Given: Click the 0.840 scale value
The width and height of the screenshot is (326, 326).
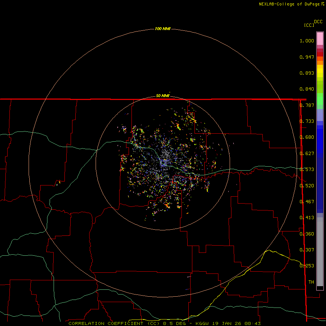Looking at the screenshot, I should [x=307, y=89].
